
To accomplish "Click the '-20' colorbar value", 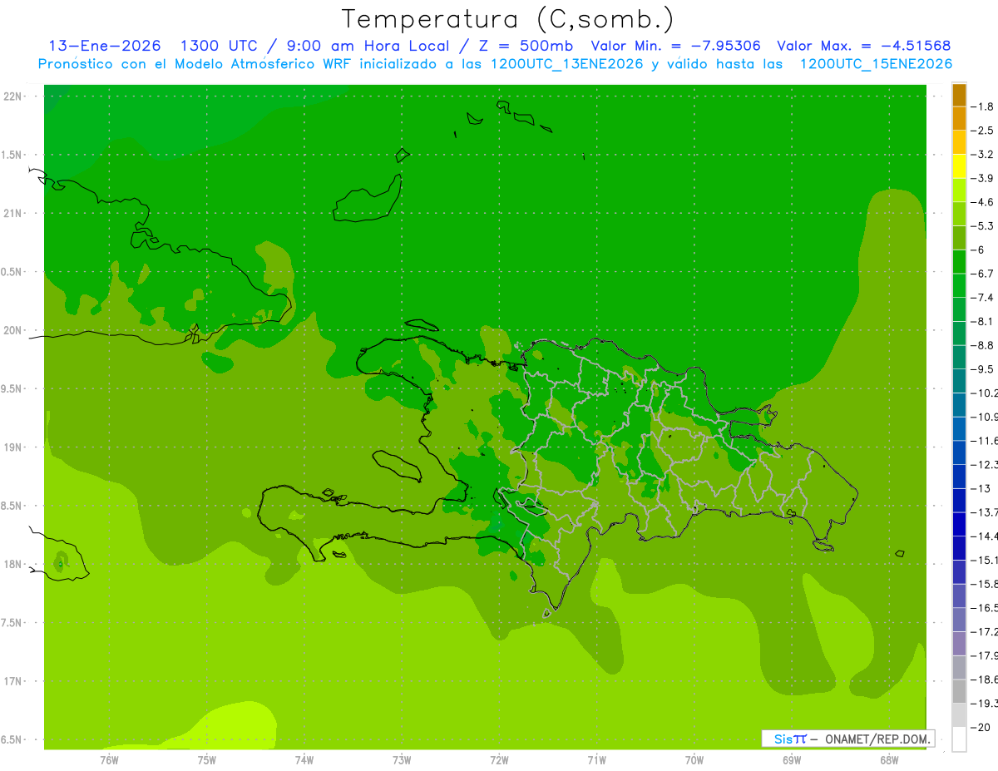I will [981, 727].
